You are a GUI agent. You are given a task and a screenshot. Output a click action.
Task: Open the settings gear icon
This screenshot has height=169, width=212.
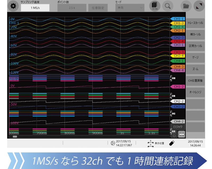coord(13,6)
